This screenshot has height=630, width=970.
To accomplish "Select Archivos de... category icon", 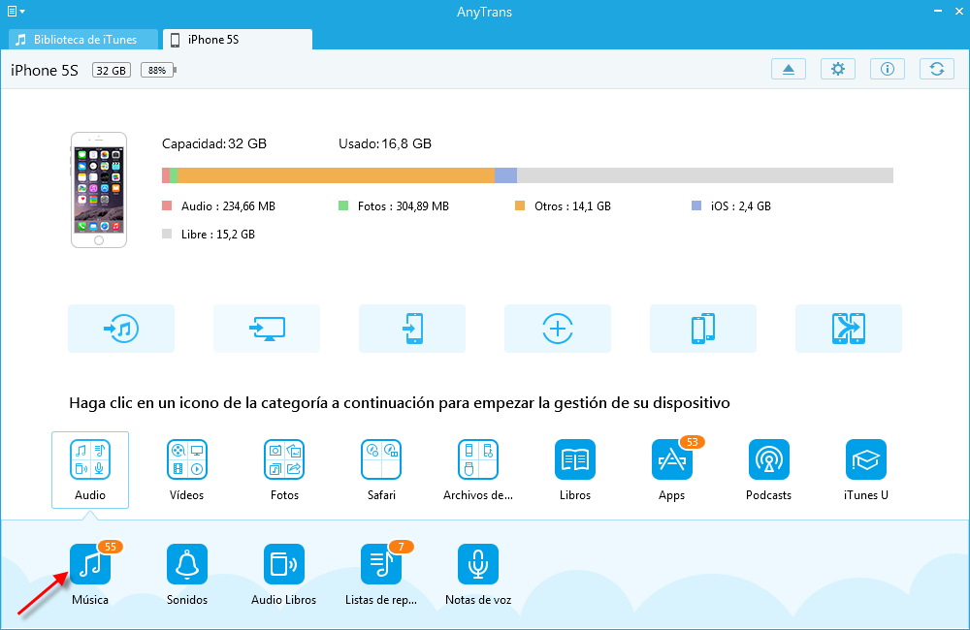I will tap(478, 459).
